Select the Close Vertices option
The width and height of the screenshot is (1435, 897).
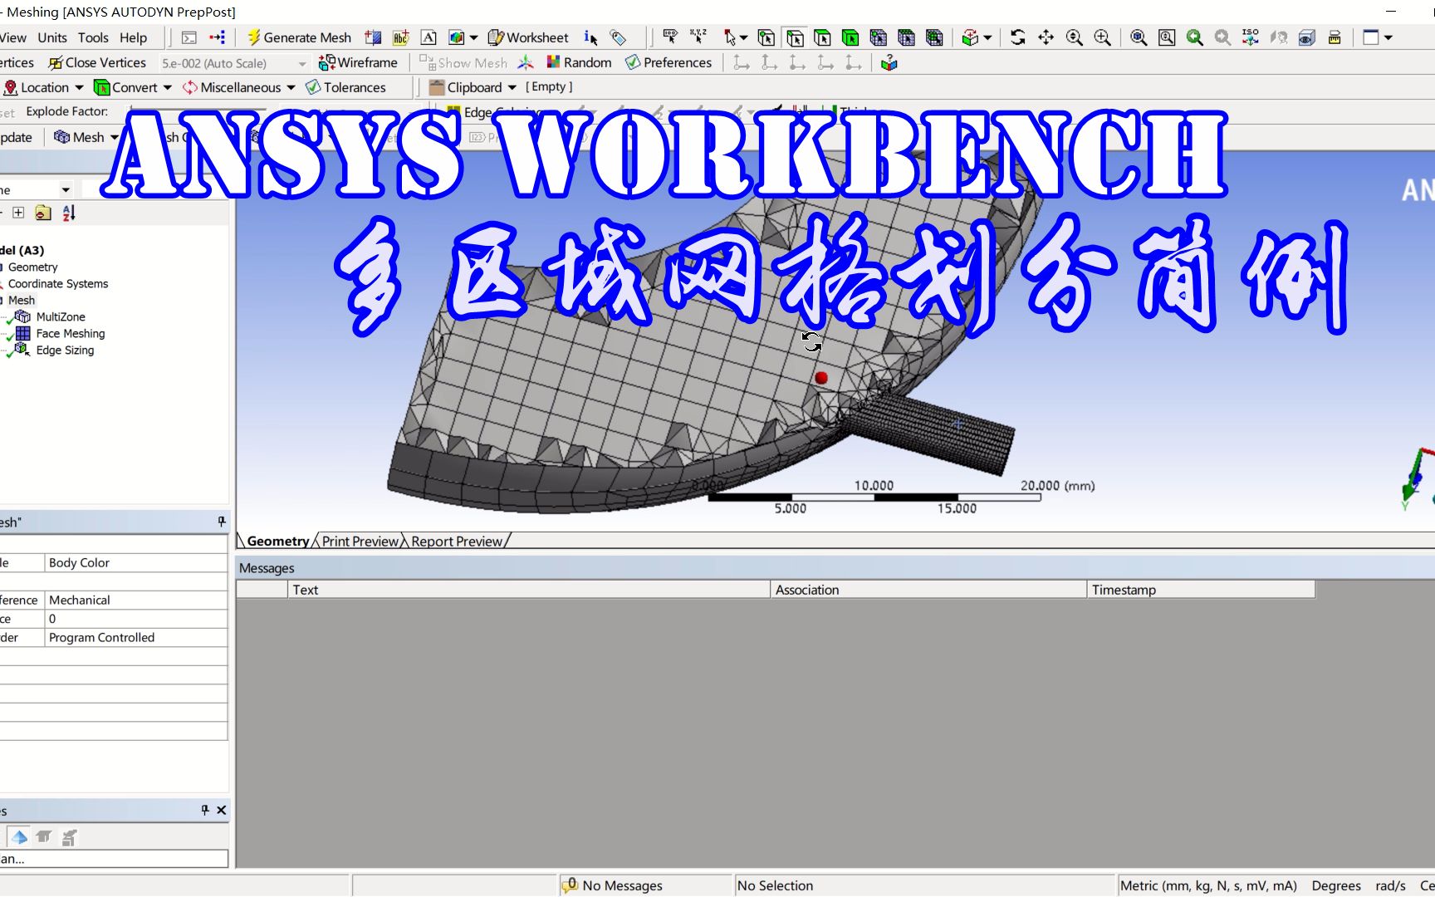click(x=97, y=62)
